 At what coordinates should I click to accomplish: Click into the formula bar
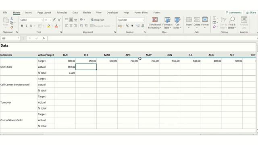coord(152,38)
